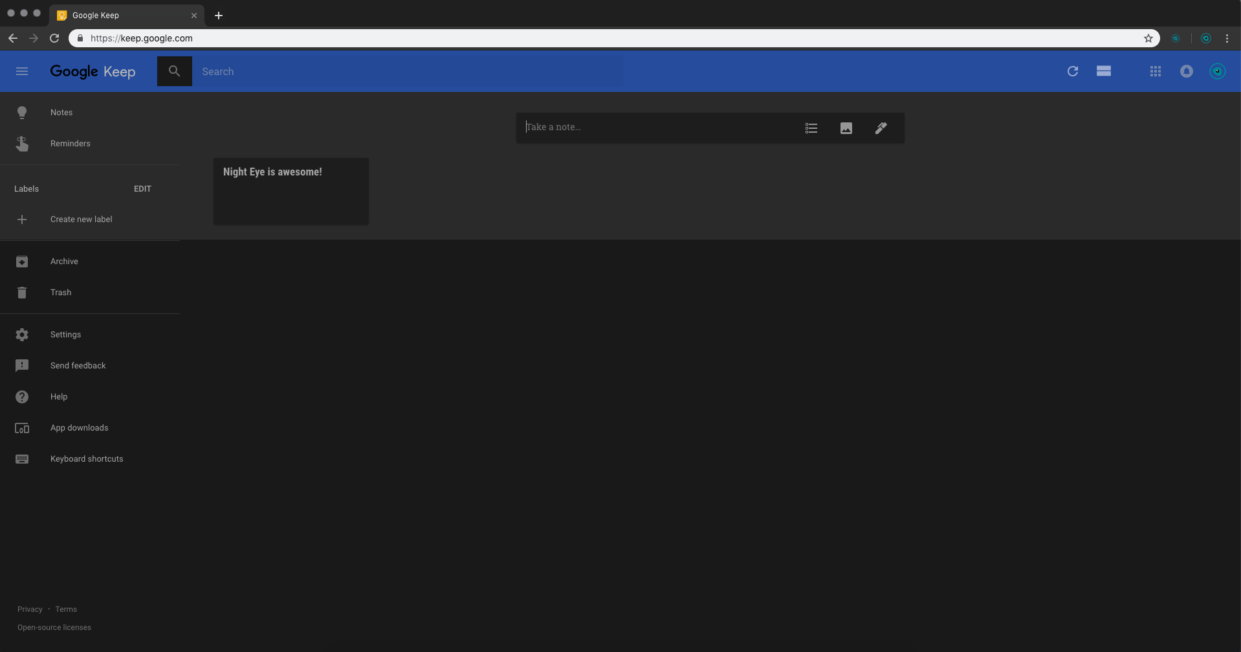Toggle list view layout
Viewport: 1241px width, 652px height.
[x=1104, y=71]
